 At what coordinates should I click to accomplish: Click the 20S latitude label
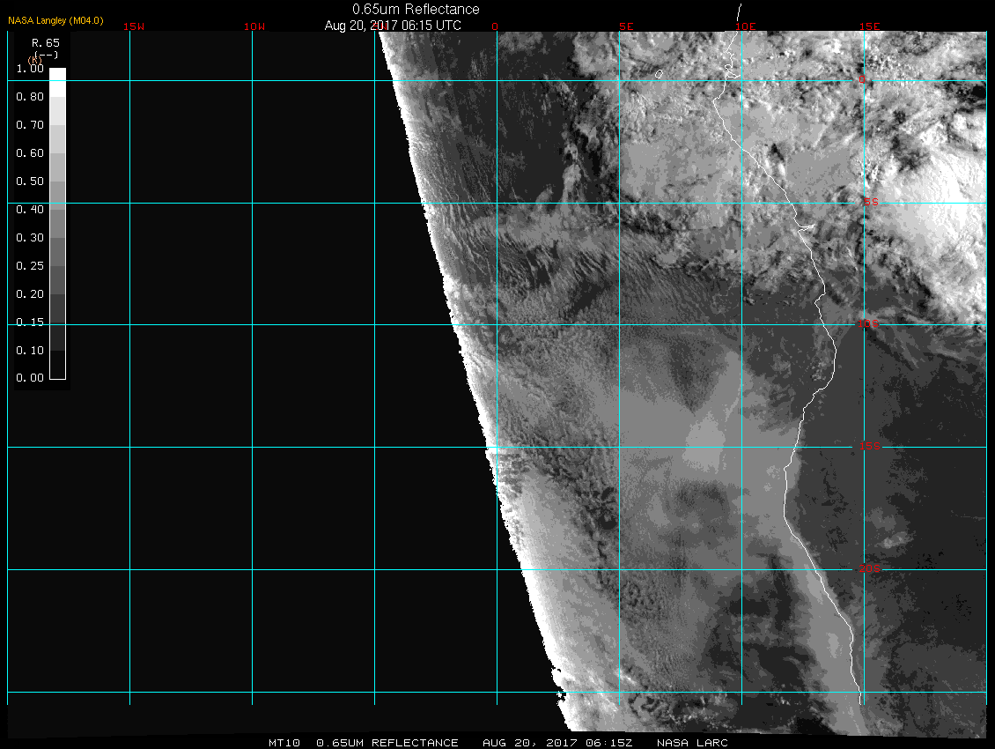click(870, 569)
